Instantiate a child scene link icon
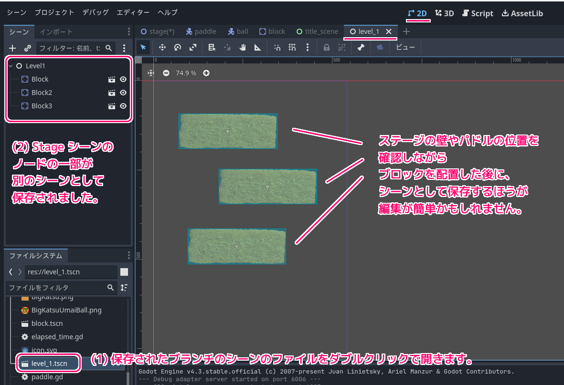Image resolution: width=564 pixels, height=385 pixels. click(27, 48)
